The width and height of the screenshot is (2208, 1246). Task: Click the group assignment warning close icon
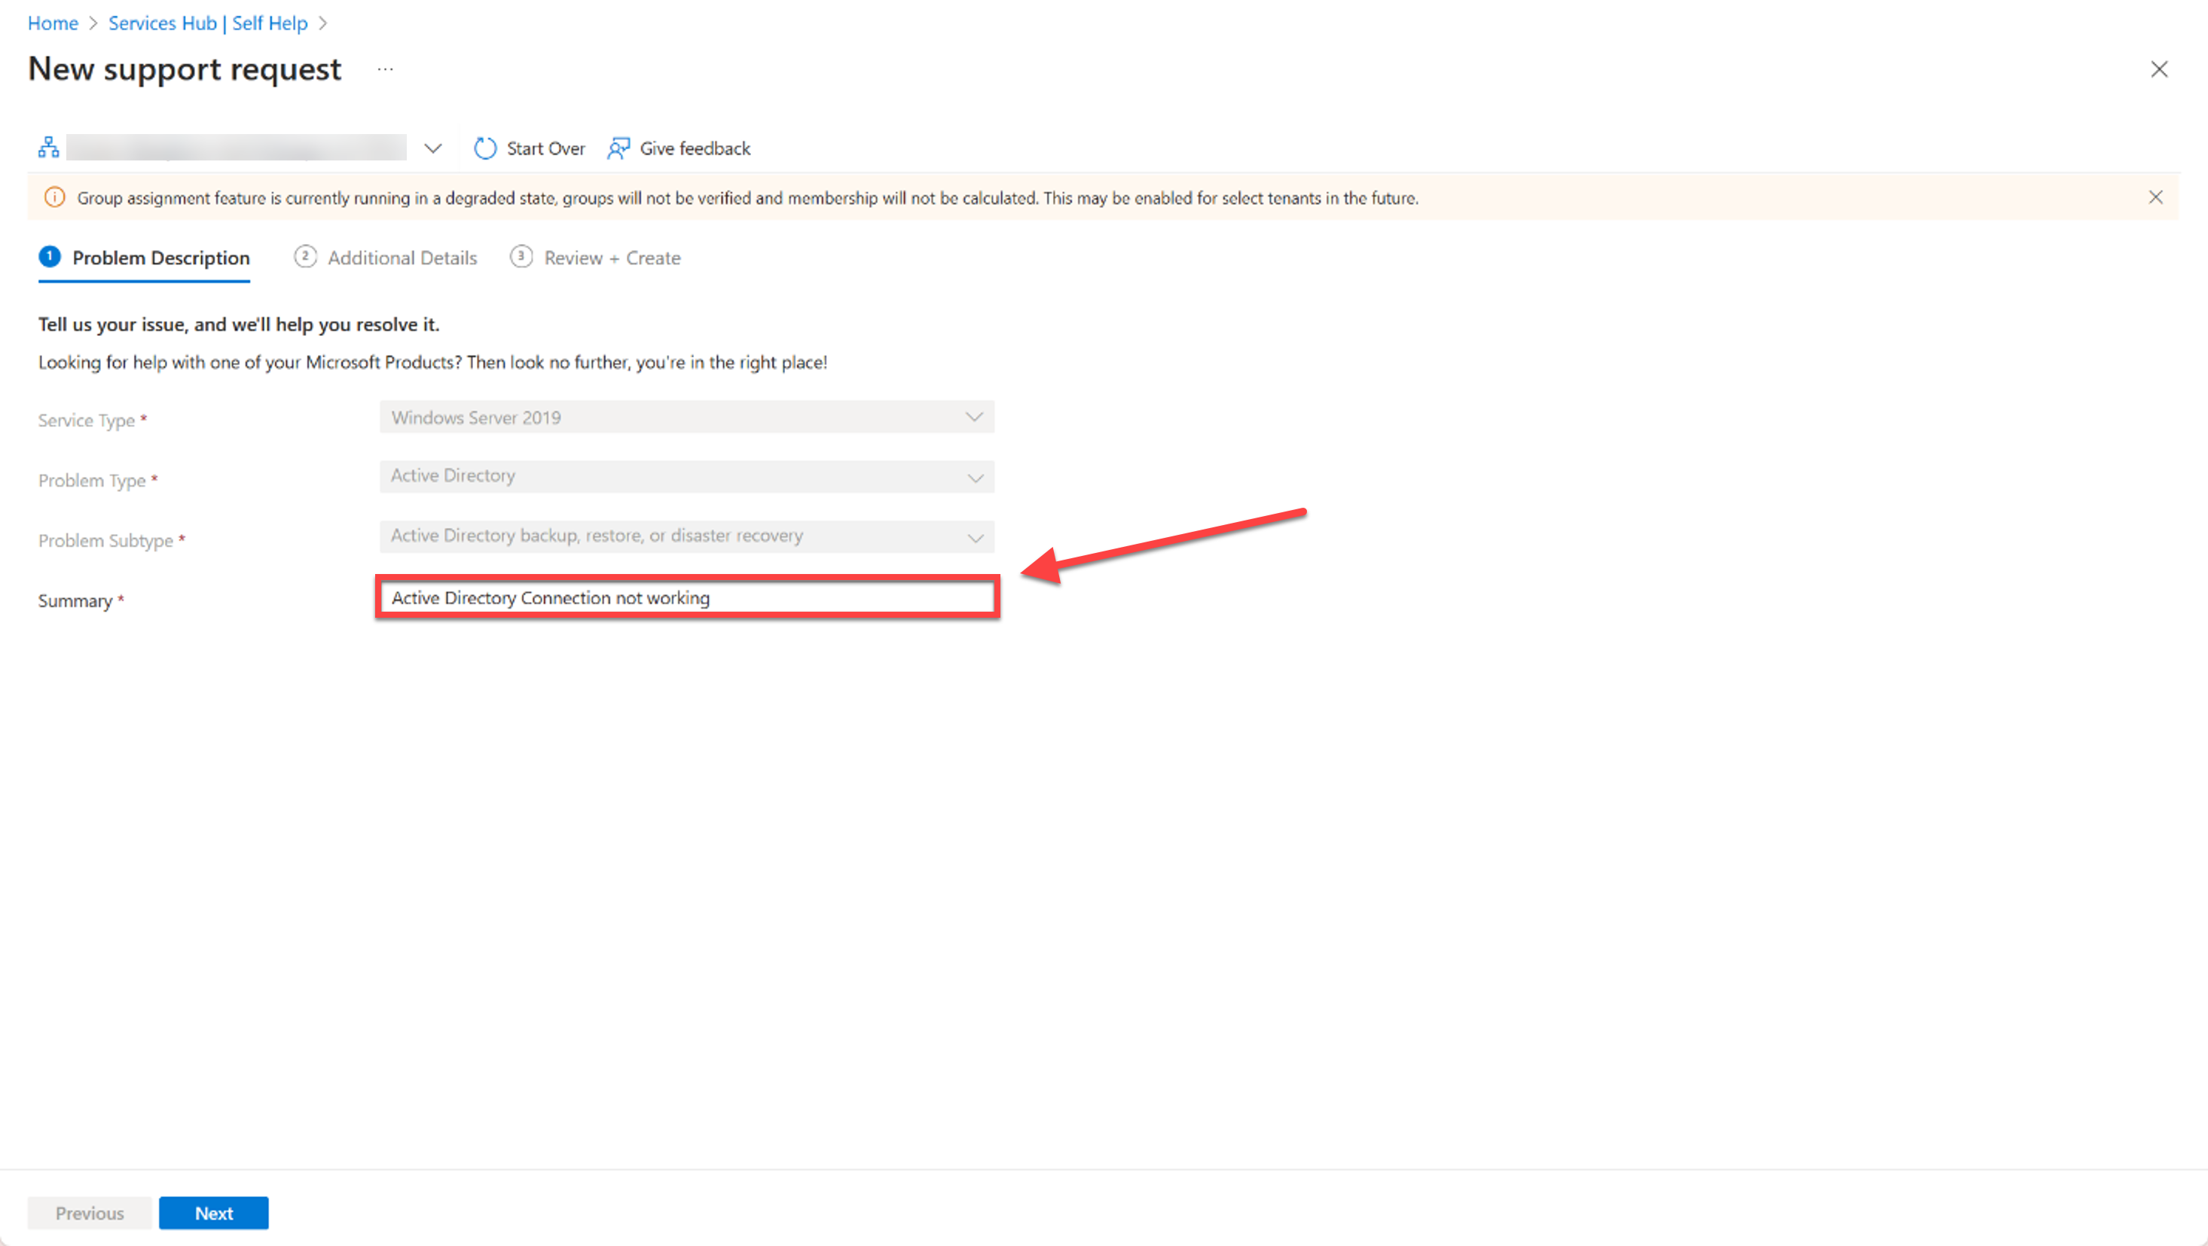[2155, 196]
